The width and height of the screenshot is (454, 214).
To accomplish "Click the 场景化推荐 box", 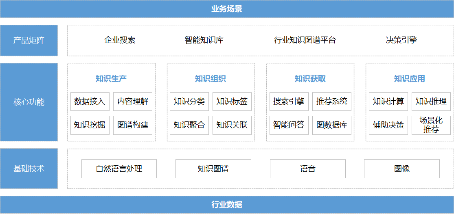I will (431, 125).
